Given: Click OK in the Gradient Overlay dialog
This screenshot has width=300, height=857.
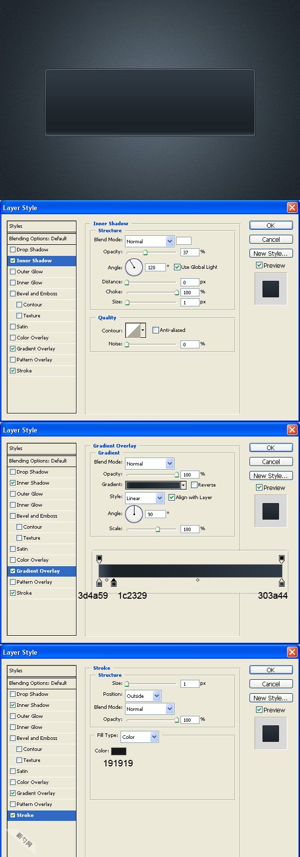Looking at the screenshot, I should [x=271, y=448].
